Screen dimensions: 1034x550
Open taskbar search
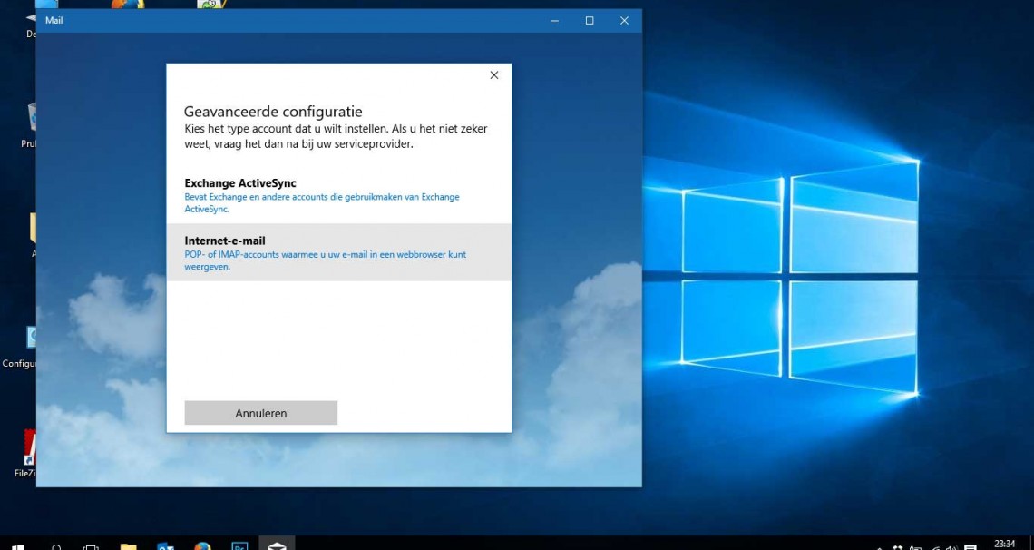tap(57, 546)
